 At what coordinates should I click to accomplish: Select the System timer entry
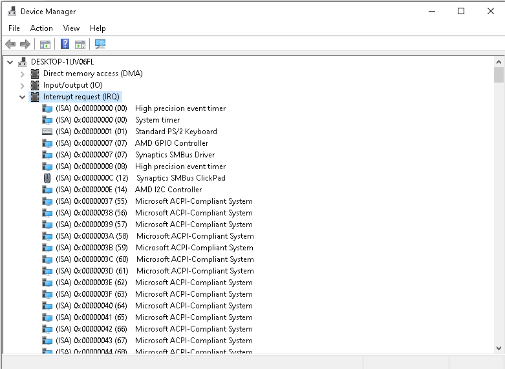click(x=157, y=120)
